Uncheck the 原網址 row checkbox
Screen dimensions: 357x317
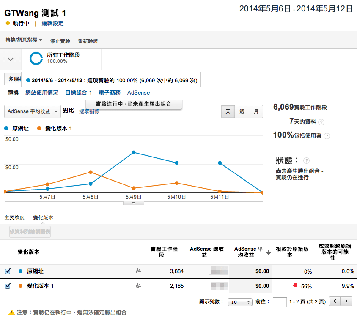8,271
